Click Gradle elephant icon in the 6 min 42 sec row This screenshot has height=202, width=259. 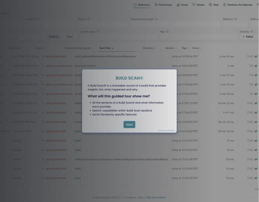[x=256, y=57]
